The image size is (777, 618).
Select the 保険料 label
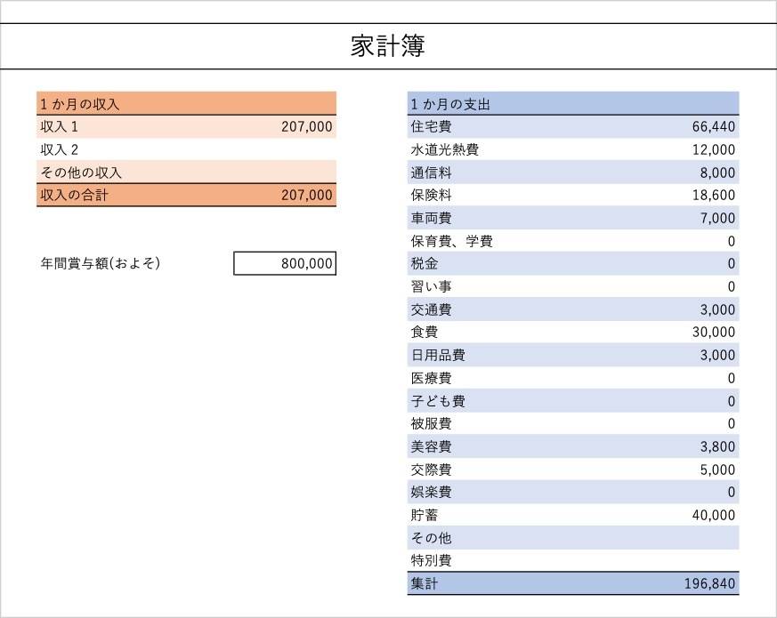(431, 195)
